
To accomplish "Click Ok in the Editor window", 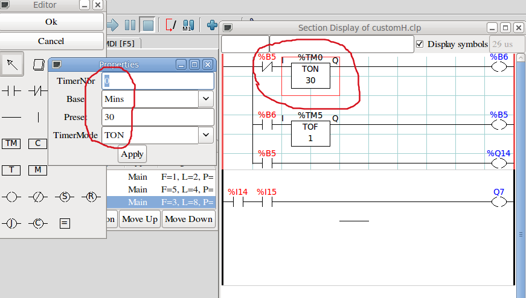I will point(51,22).
